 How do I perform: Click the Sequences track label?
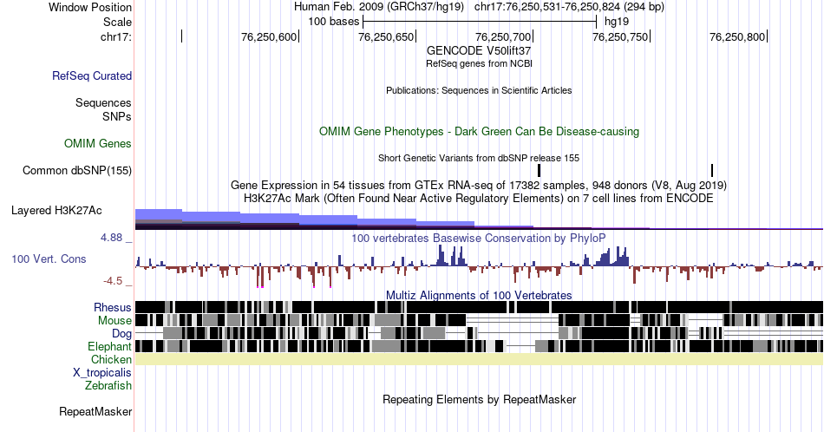click(x=103, y=102)
